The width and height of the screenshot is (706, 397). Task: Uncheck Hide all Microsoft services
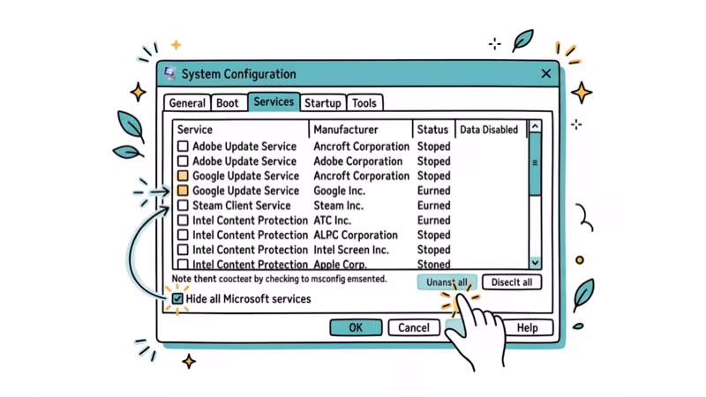click(x=177, y=298)
